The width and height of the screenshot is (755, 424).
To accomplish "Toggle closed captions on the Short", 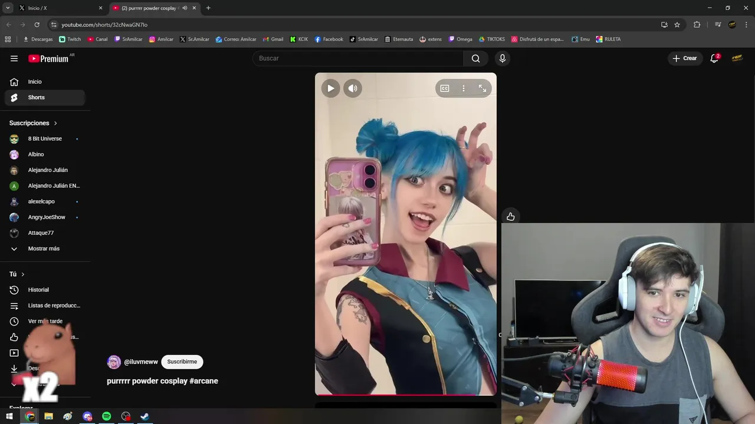I will pos(445,88).
